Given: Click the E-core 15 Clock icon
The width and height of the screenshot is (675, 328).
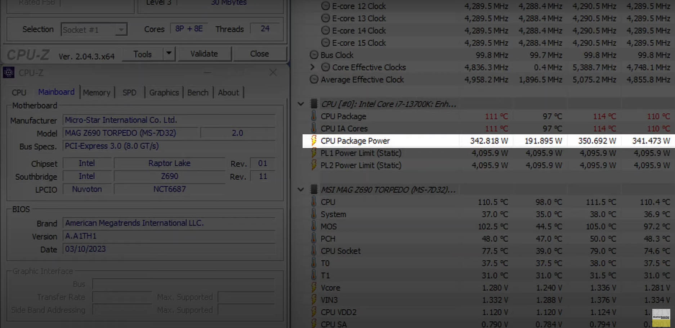Looking at the screenshot, I should tap(325, 43).
